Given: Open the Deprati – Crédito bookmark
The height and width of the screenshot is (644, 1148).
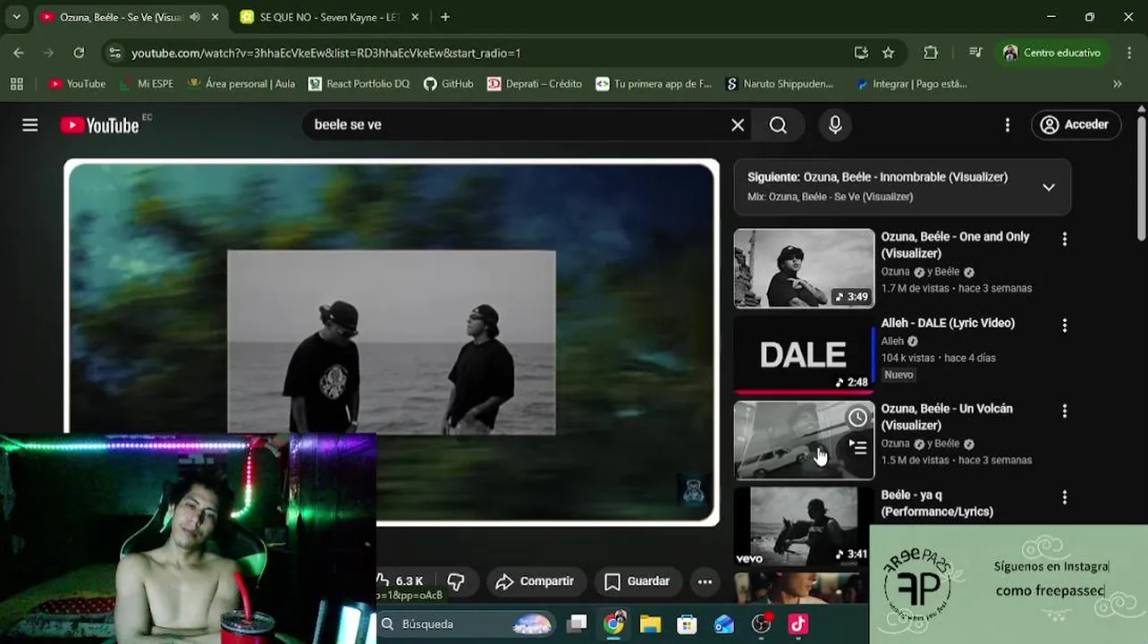Looking at the screenshot, I should [534, 84].
